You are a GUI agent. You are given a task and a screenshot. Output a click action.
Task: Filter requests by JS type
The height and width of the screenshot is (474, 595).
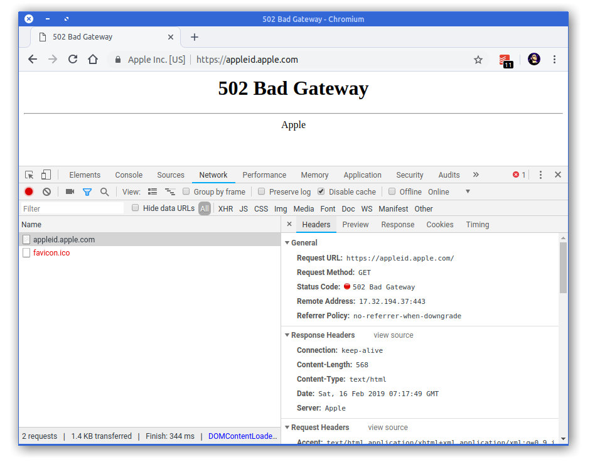pos(244,208)
